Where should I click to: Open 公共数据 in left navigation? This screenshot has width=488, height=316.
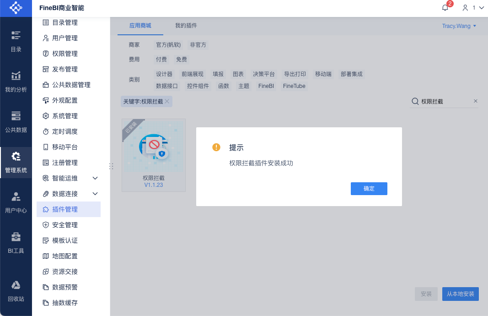coord(16,122)
